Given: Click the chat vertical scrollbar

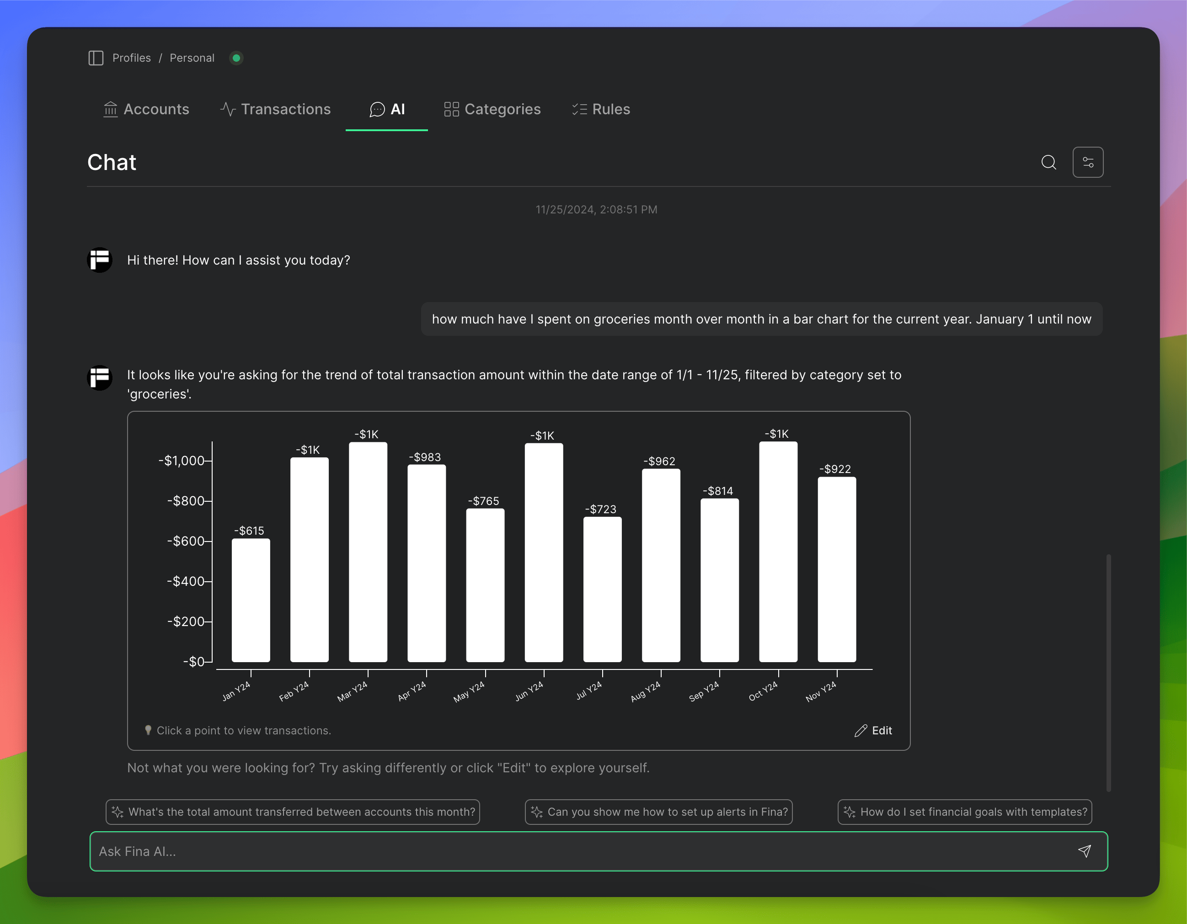Looking at the screenshot, I should (x=1109, y=673).
